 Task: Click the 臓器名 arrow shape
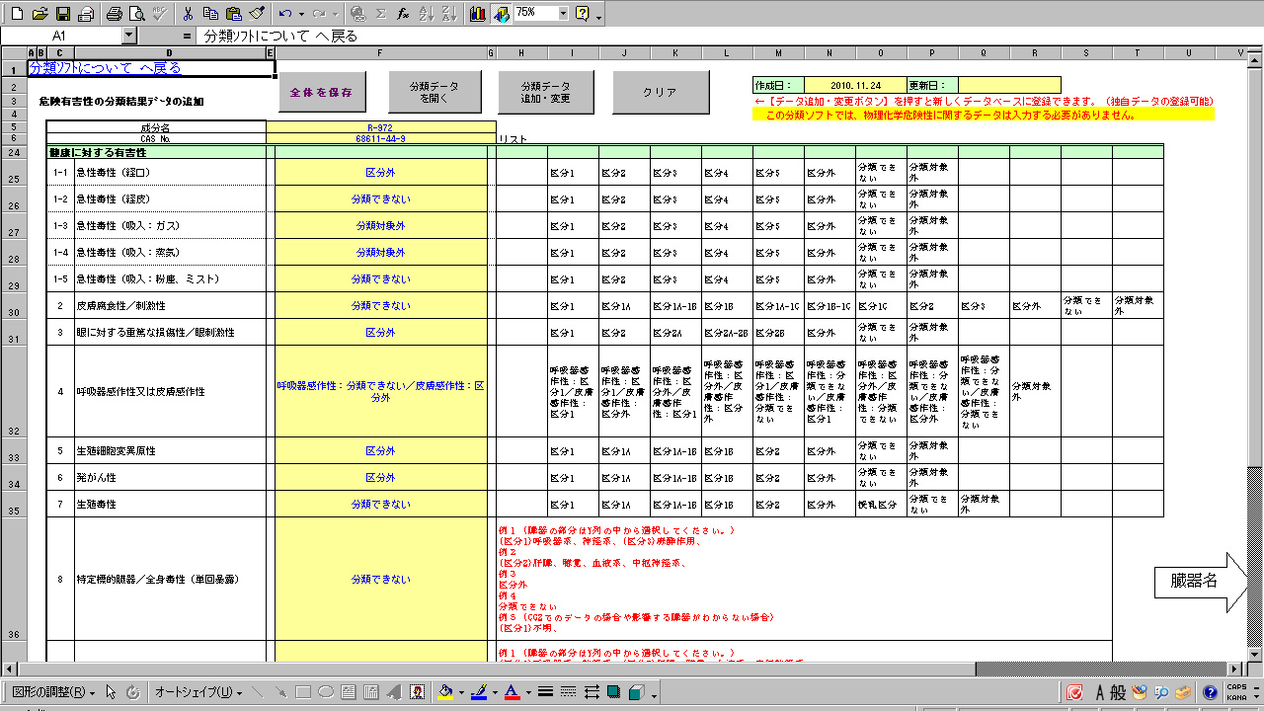[x=1201, y=583]
